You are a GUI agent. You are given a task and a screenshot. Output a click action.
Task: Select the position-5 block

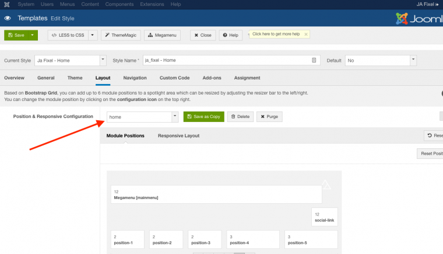click(x=311, y=239)
